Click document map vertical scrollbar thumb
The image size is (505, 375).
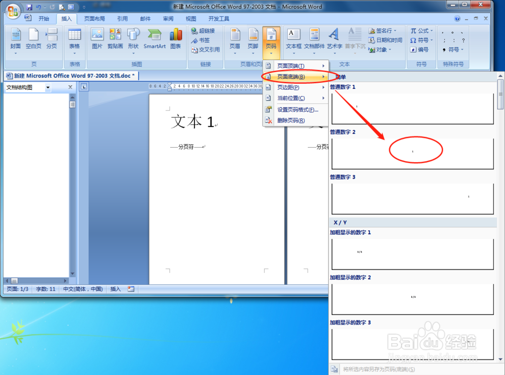[72, 104]
